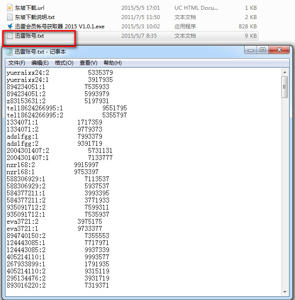The width and height of the screenshot is (295, 300).
Task: Click file name 东坡下载.url
Action: [30, 8]
